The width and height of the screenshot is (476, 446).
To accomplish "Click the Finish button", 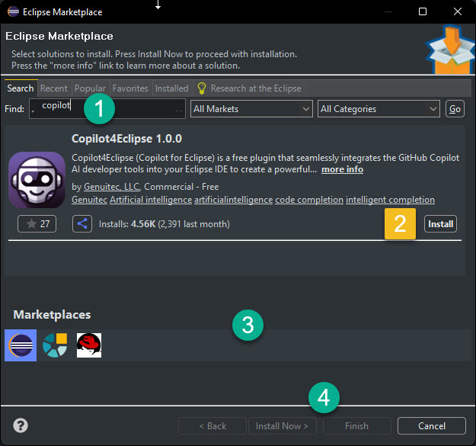I will pos(357,425).
